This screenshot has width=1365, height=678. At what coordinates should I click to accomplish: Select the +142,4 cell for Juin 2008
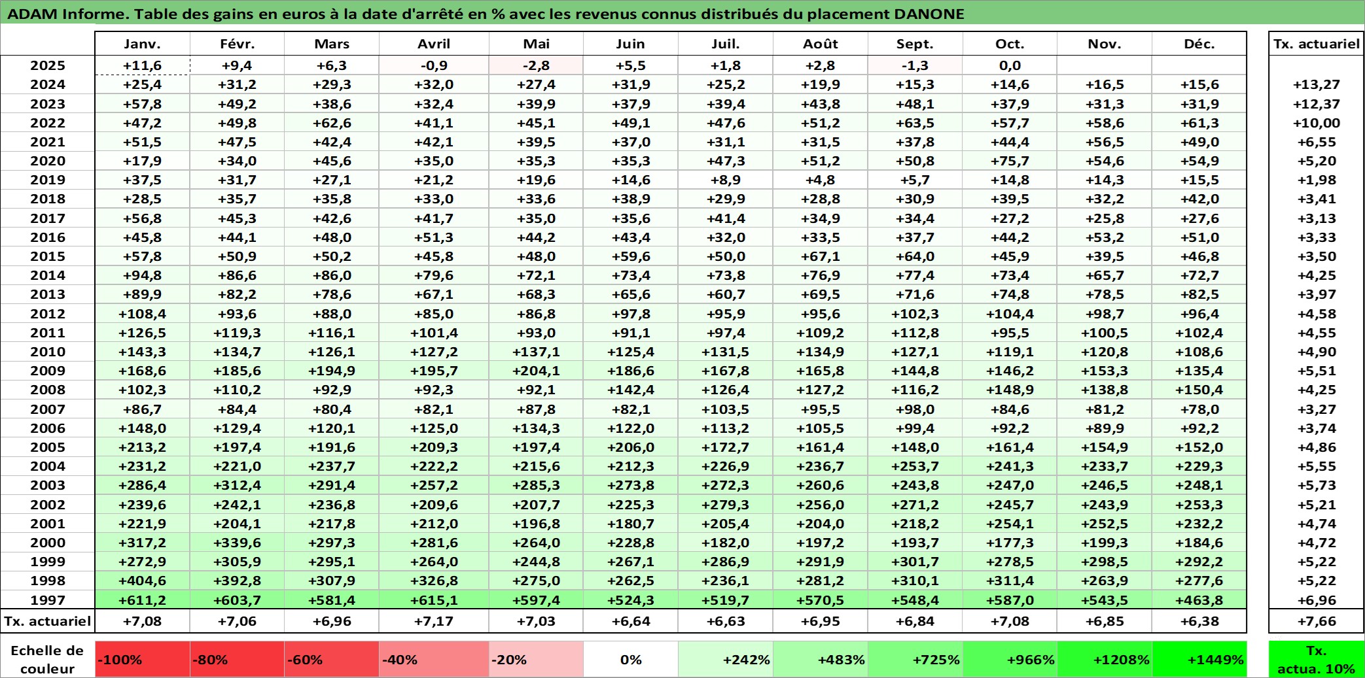631,390
